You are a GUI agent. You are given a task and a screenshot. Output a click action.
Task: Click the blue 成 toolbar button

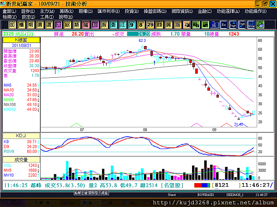point(214,25)
